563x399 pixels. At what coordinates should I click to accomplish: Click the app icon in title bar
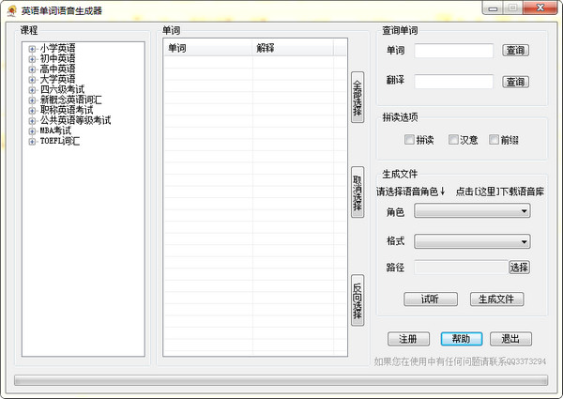[x=10, y=10]
